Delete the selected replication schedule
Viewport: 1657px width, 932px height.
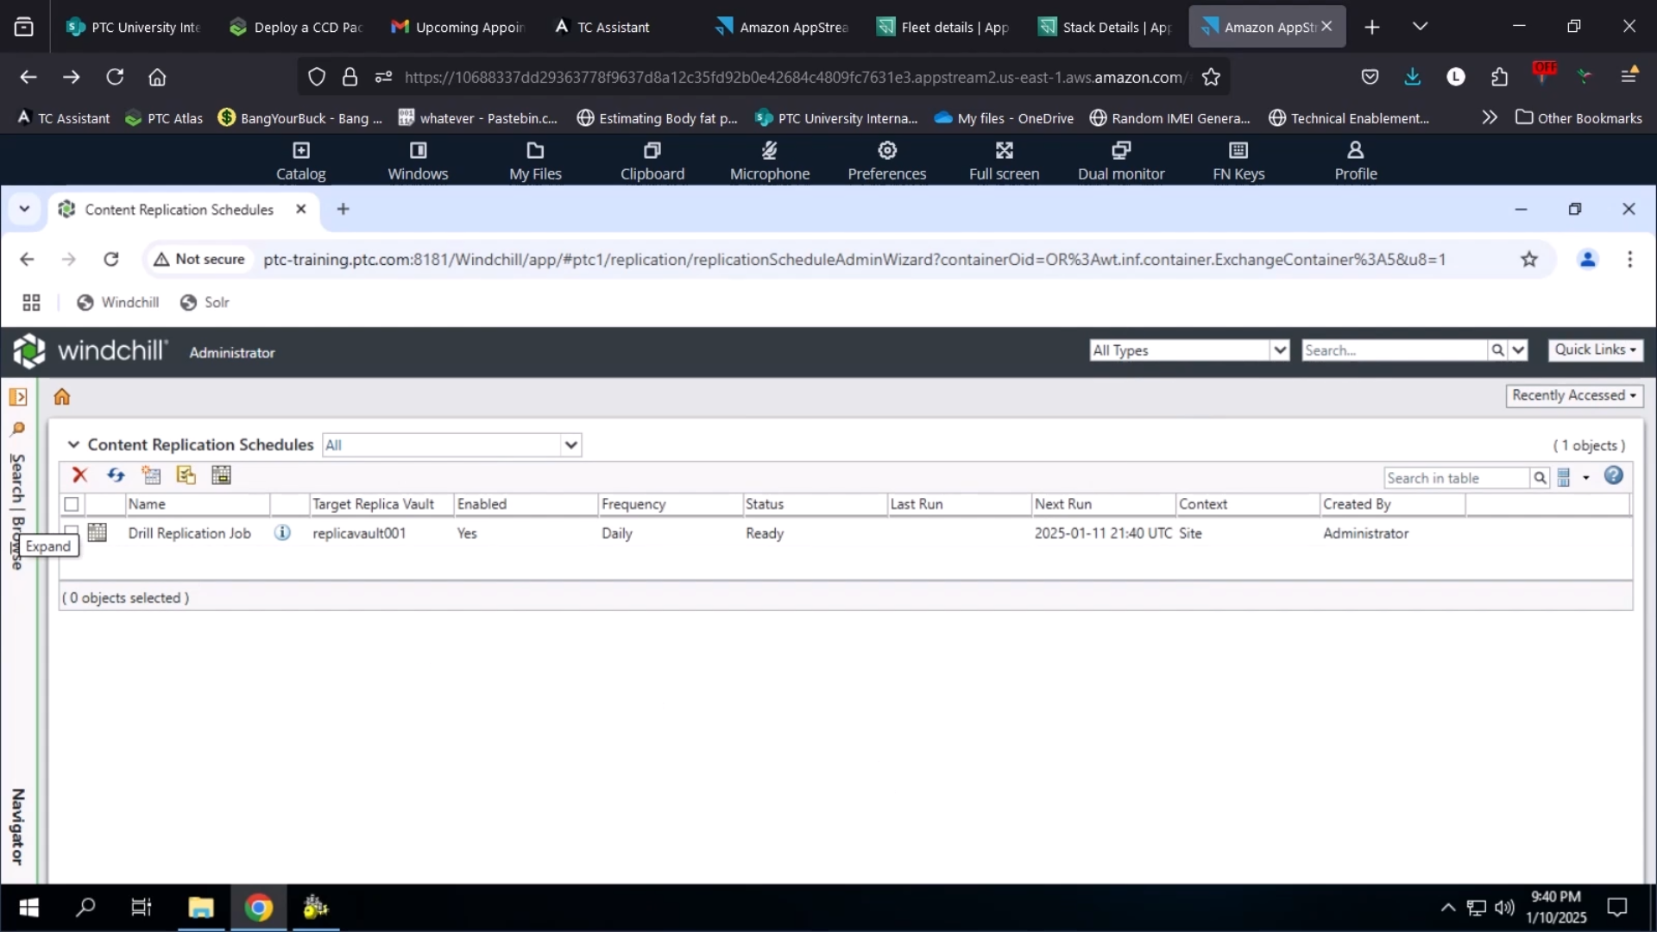tap(79, 475)
